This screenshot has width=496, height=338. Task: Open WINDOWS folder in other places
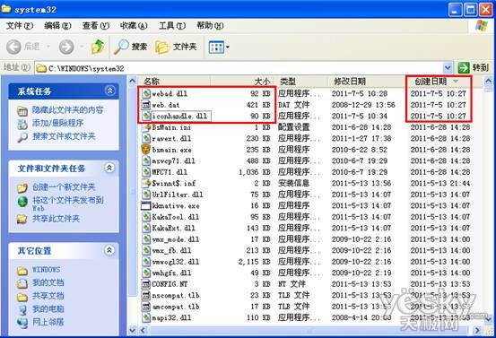(46, 270)
